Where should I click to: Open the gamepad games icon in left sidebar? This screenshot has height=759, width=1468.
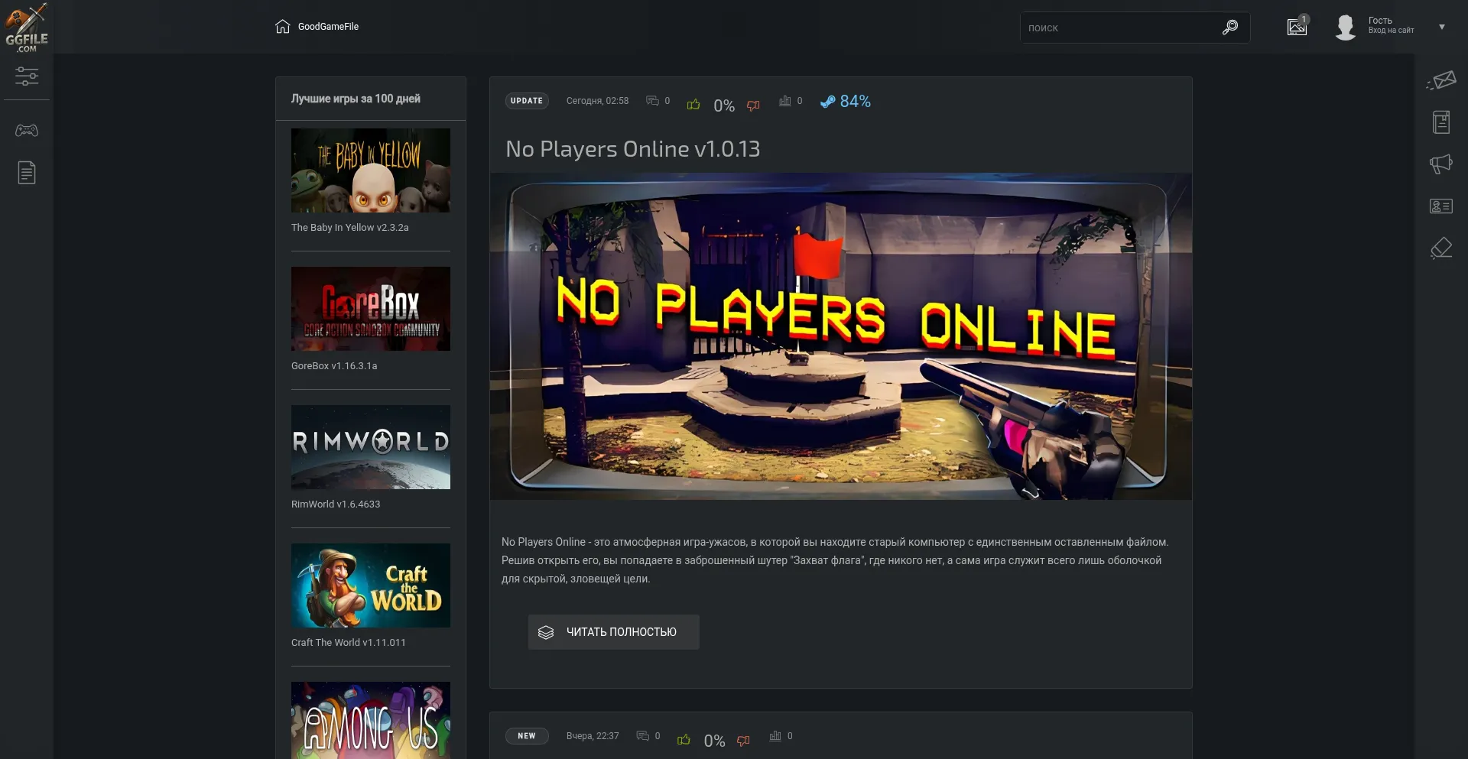pyautogui.click(x=27, y=131)
